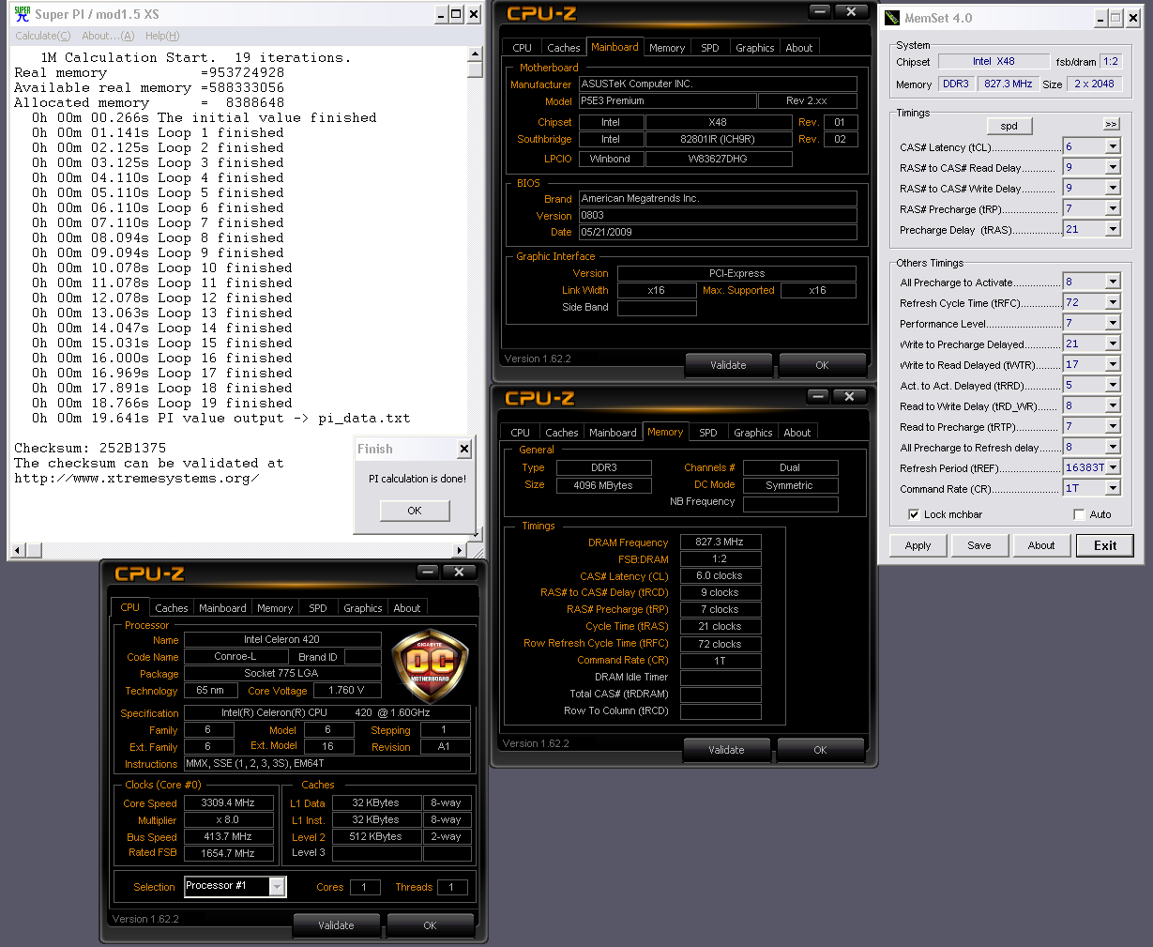The height and width of the screenshot is (947, 1153).
Task: Click the MemSet 4.0 title bar icon
Action: click(892, 18)
